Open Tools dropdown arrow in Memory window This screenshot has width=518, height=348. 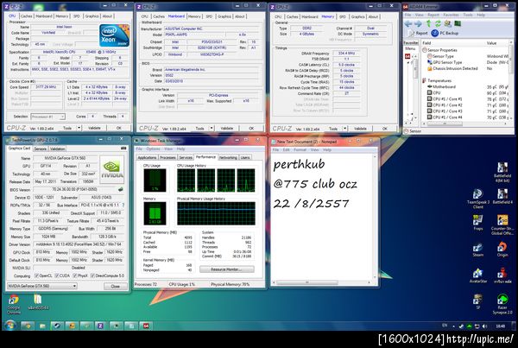point(344,129)
